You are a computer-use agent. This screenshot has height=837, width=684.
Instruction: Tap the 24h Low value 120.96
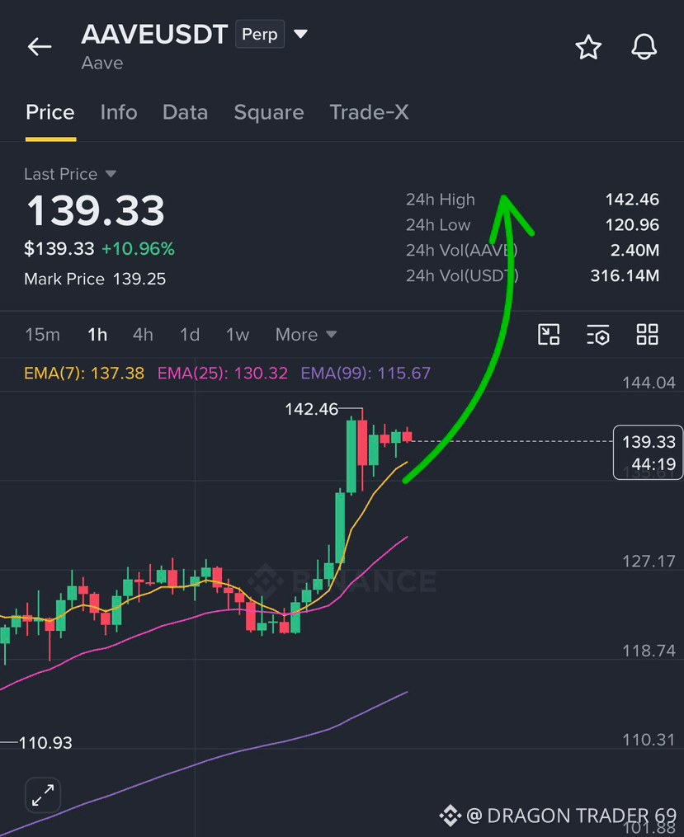point(632,225)
